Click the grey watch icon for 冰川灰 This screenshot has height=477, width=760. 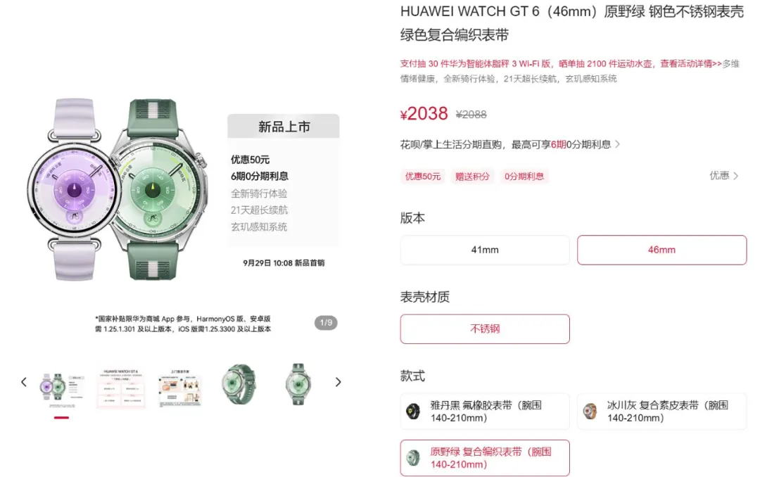[590, 411]
